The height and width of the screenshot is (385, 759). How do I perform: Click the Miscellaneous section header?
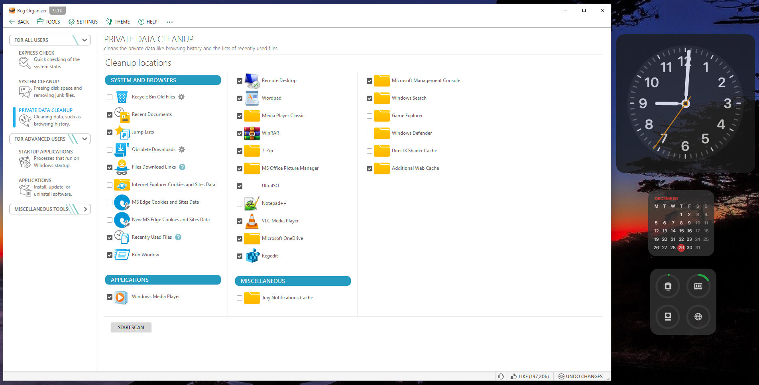tap(293, 281)
